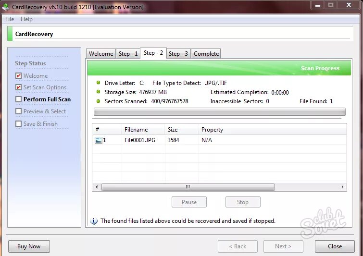Click the Scan Progress banner title
The width and height of the screenshot is (363, 256).
320,68
